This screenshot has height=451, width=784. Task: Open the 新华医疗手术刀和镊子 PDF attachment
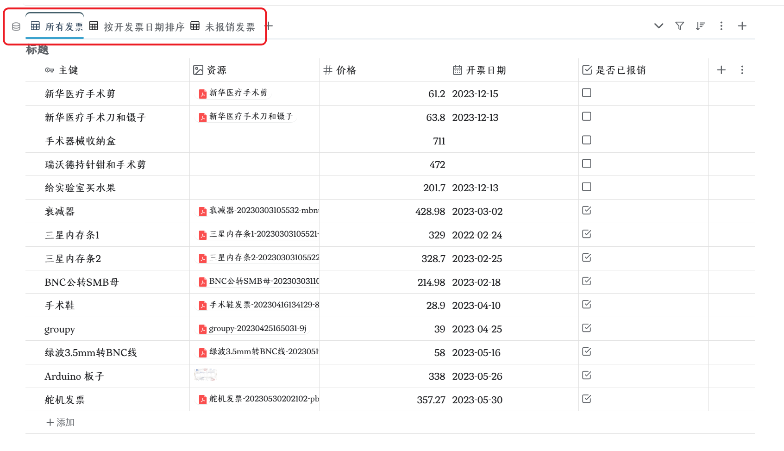click(x=246, y=117)
